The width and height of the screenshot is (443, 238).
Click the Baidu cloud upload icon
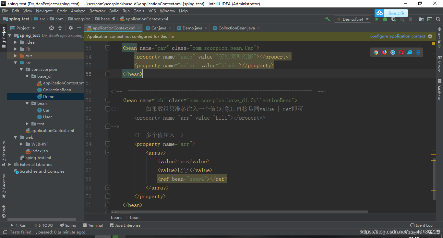pyautogui.click(x=379, y=13)
